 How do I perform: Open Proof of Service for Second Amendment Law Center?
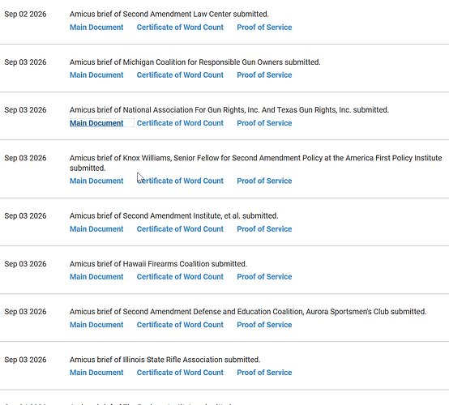(x=264, y=28)
